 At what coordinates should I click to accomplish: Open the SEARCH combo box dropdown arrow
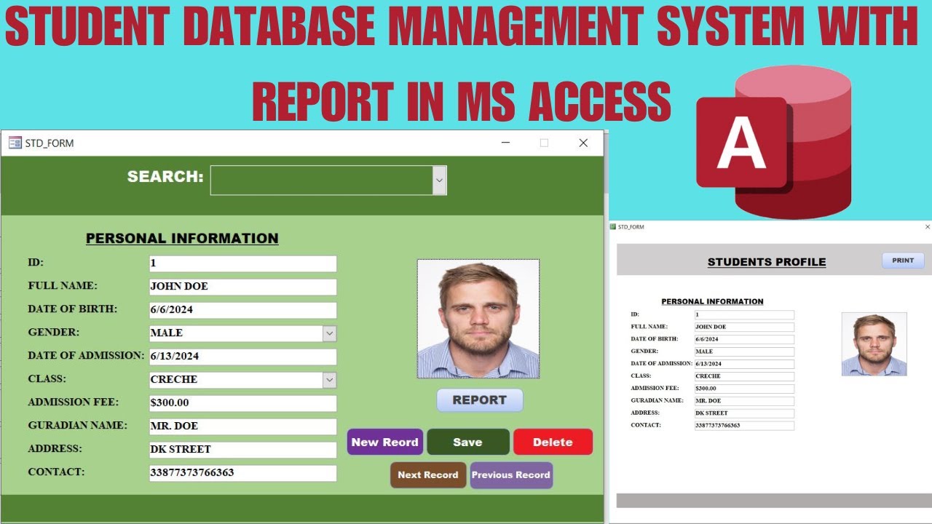click(x=439, y=180)
